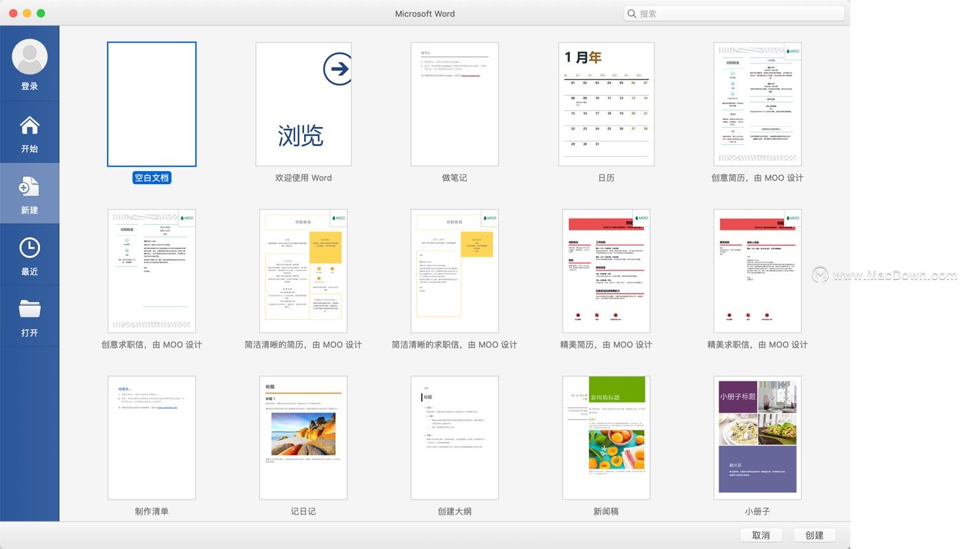Click the search input field

pyautogui.click(x=734, y=14)
